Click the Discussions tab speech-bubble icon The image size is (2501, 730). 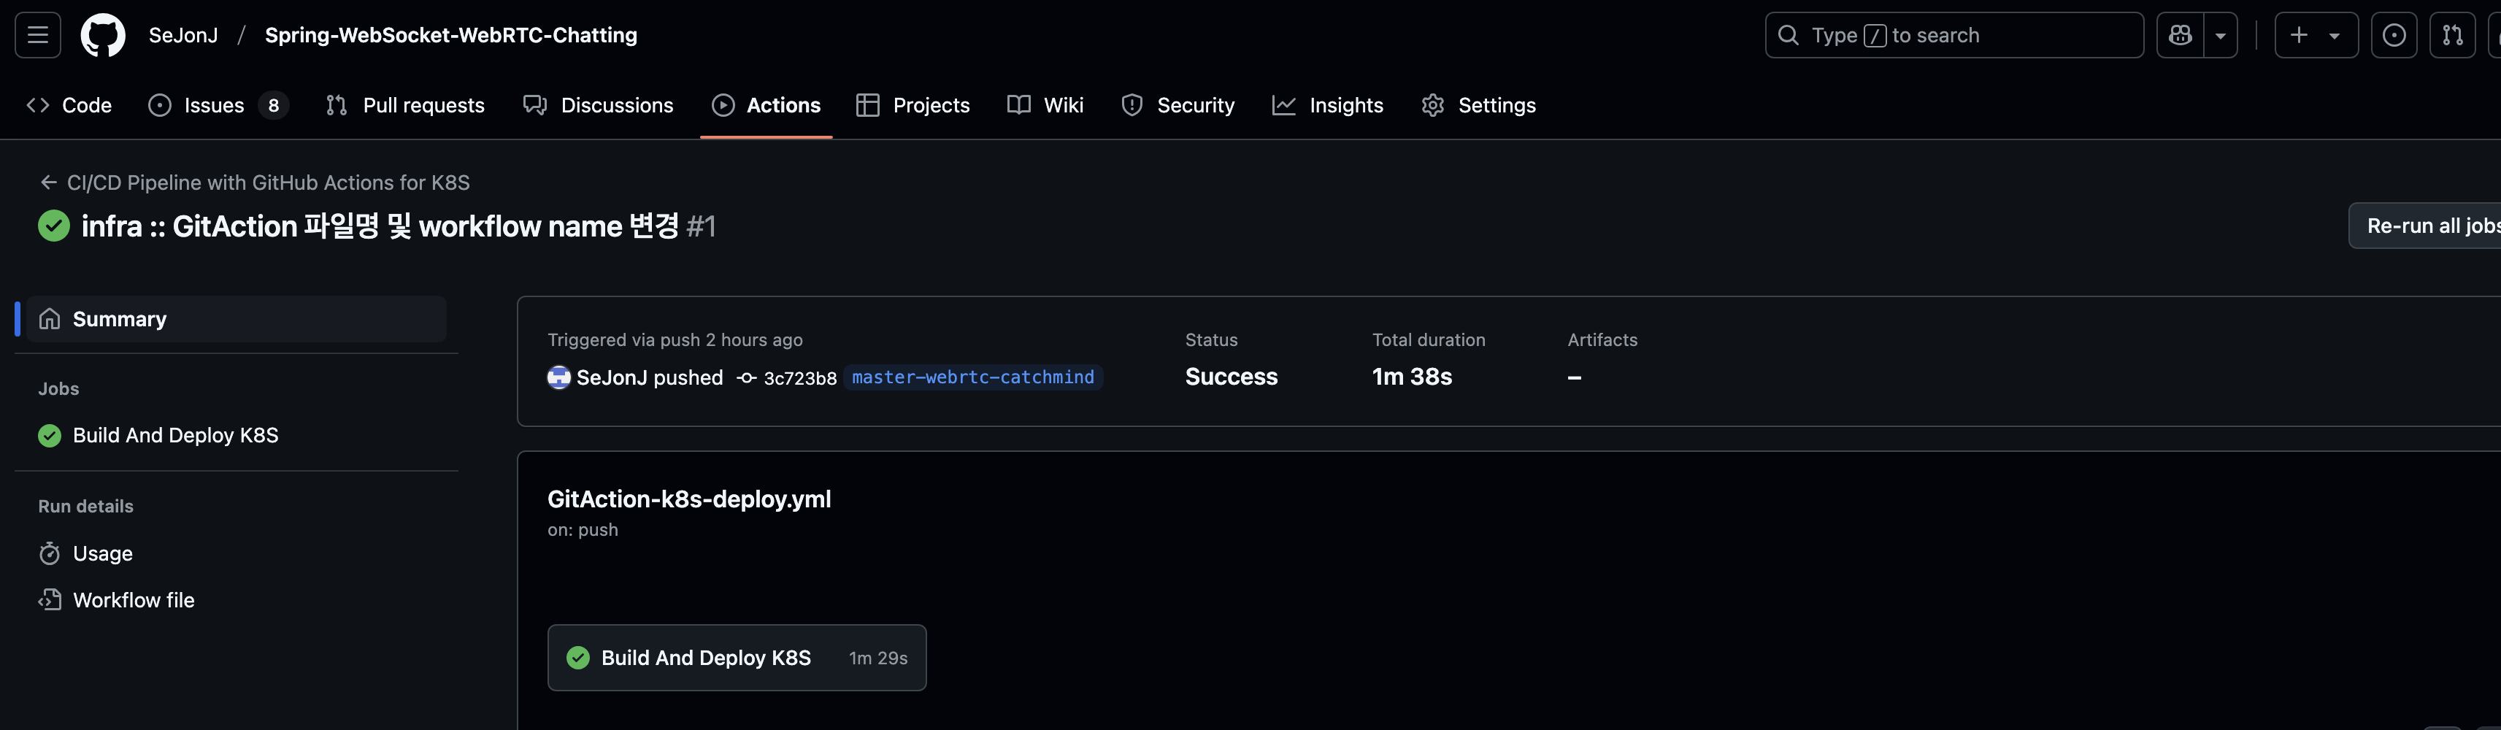[535, 105]
